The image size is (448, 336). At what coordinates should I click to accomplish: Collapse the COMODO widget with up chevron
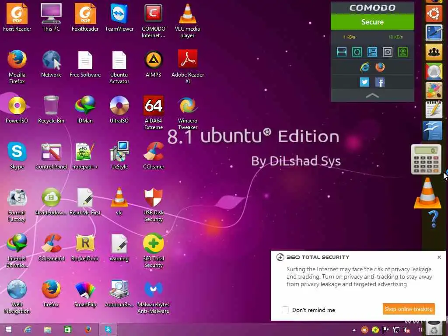click(372, 96)
